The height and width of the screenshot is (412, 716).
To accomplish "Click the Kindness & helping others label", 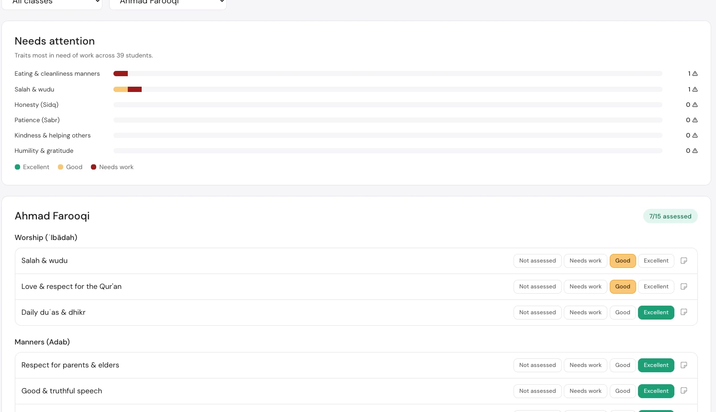I will [x=53, y=136].
